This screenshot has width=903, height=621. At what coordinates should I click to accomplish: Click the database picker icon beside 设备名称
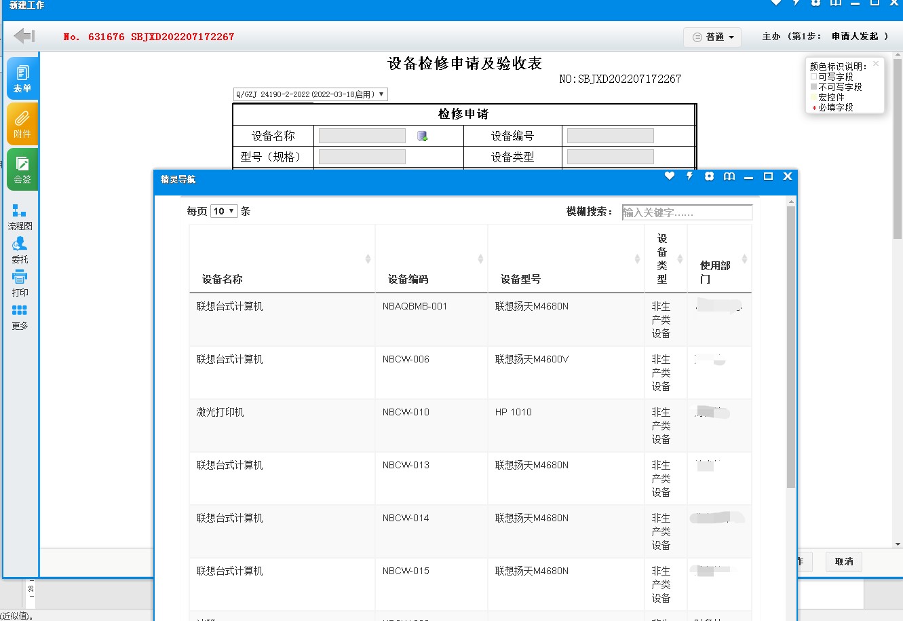pyautogui.click(x=422, y=136)
